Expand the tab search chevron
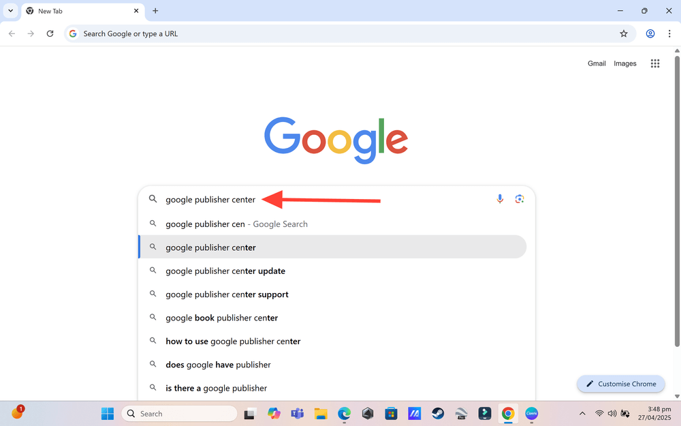This screenshot has height=426, width=681. point(10,11)
